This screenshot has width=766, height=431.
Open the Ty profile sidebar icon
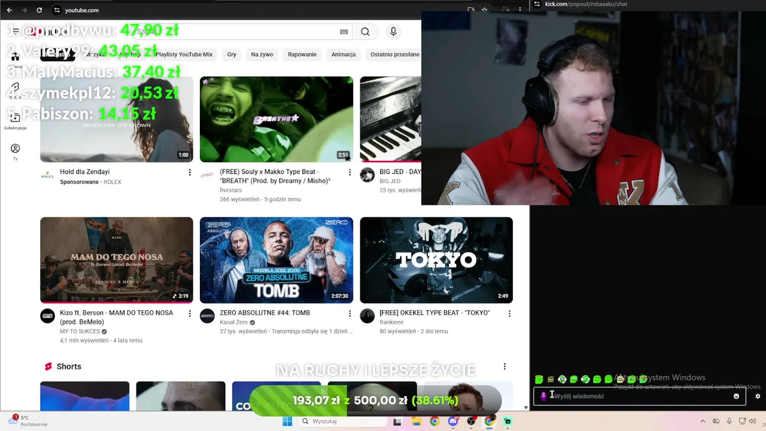(x=15, y=151)
